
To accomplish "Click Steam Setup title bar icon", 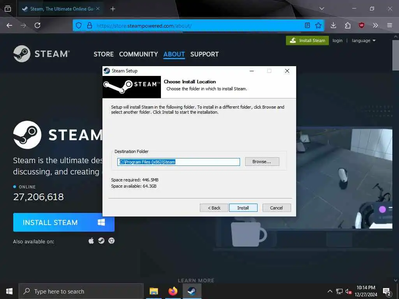I will [107, 71].
